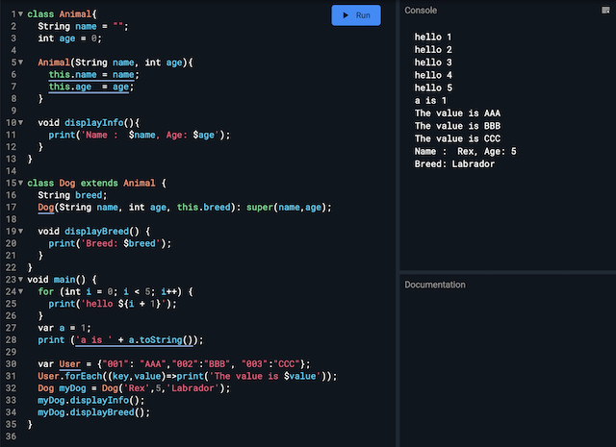Screen dimensions: 616x447
Task: Click console line 'The value is AAA'
Action: (x=458, y=113)
